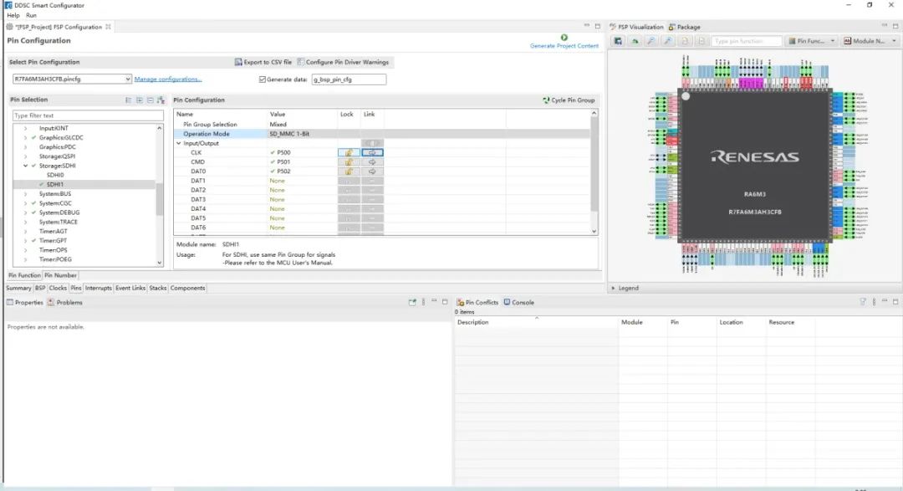Image resolution: width=903 pixels, height=491 pixels.
Task: Switch to the Interrupts tab
Action: pyautogui.click(x=99, y=288)
